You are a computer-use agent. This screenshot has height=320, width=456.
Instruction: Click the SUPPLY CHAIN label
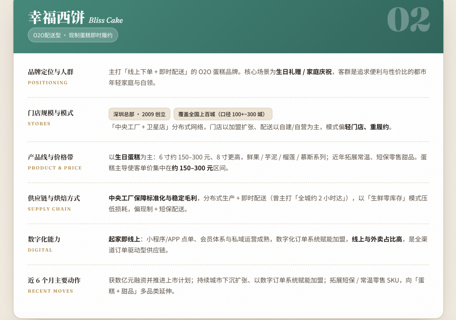click(49, 209)
